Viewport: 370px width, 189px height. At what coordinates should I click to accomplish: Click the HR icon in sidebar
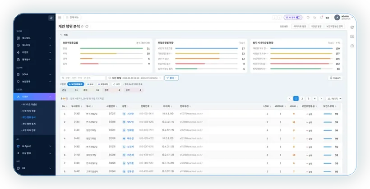click(18, 168)
